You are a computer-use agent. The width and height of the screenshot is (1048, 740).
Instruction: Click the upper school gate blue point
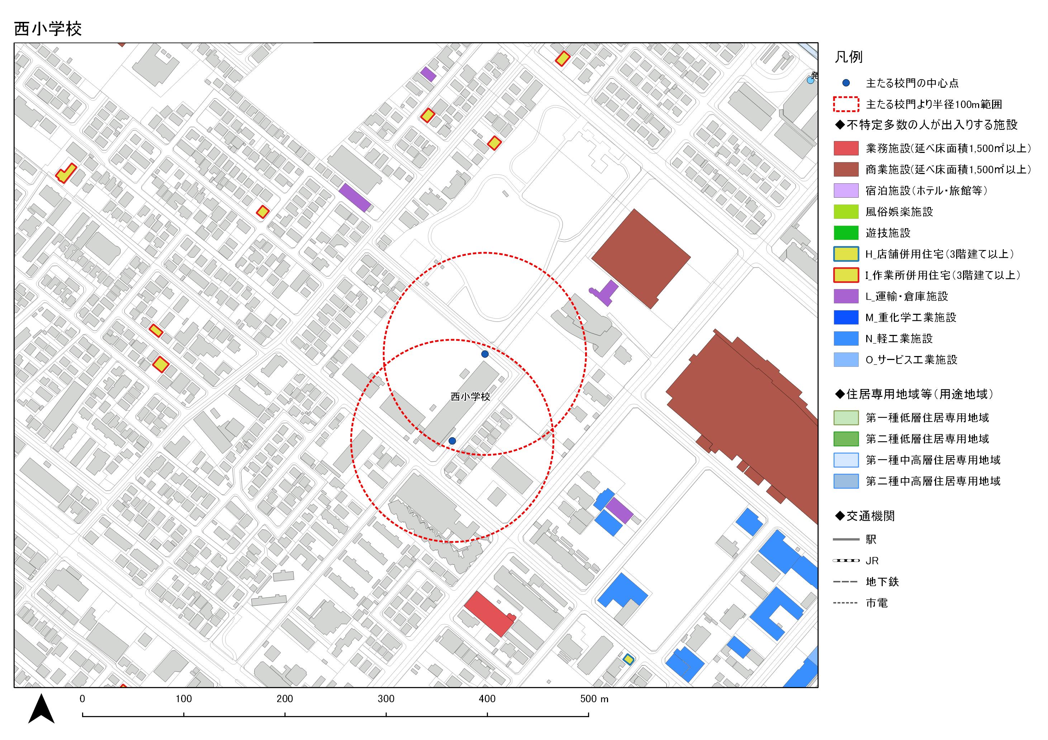(x=485, y=354)
